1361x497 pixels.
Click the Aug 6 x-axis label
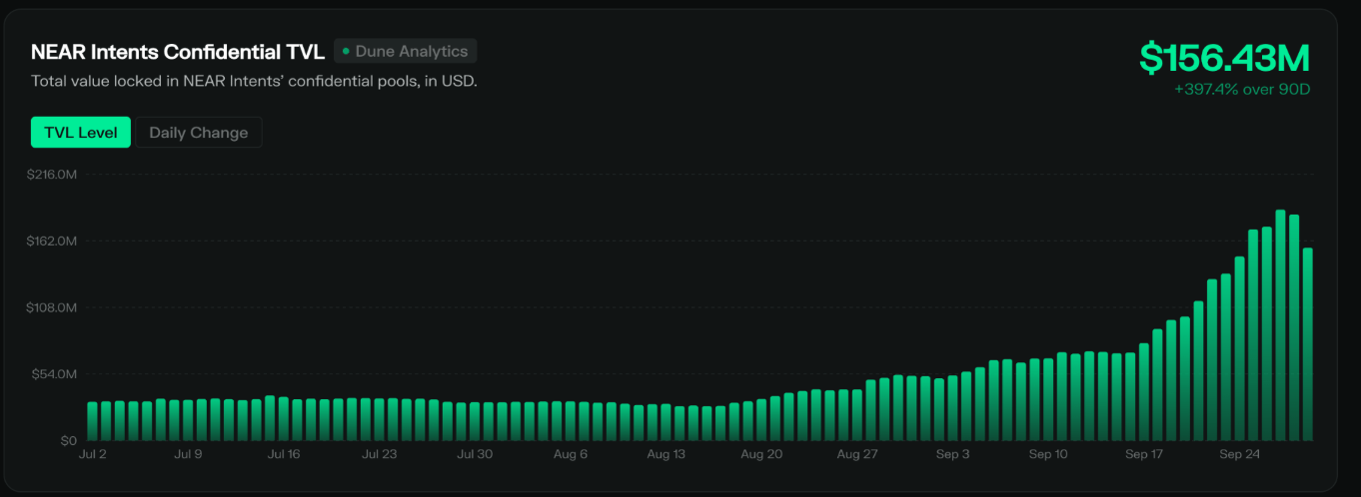click(570, 454)
